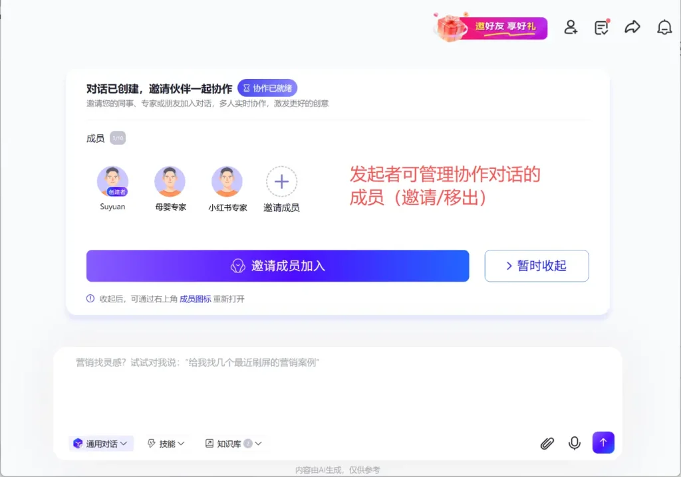Expand the 知识库 knowledge base dropdown
The width and height of the screenshot is (681, 477).
[233, 444]
